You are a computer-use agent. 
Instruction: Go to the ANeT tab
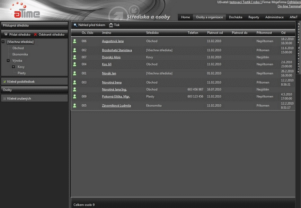[293, 17]
